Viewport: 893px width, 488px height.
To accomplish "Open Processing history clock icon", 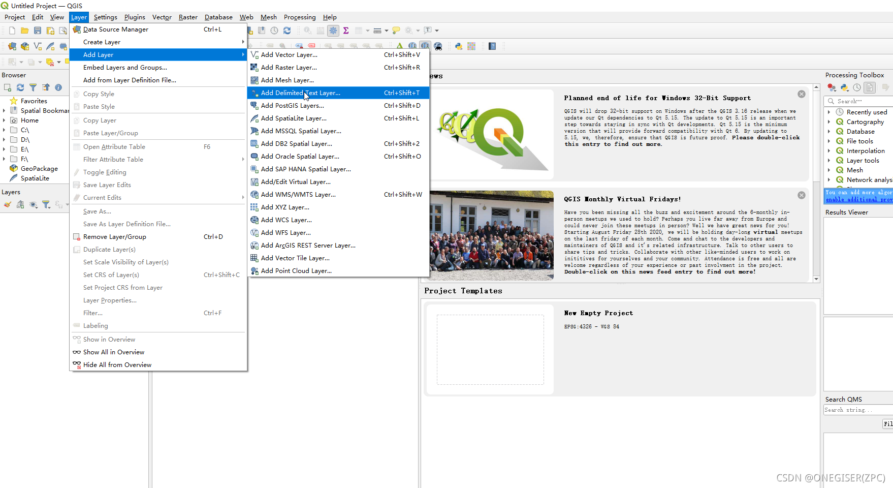I will point(857,87).
